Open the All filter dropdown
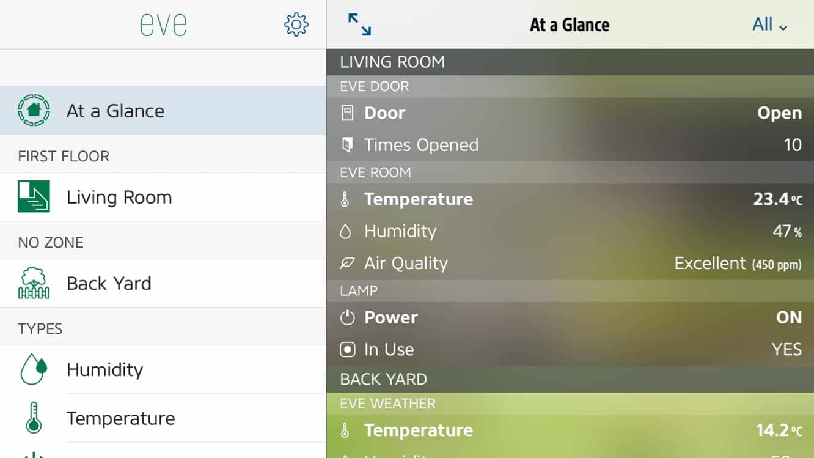The image size is (814, 458). point(769,24)
